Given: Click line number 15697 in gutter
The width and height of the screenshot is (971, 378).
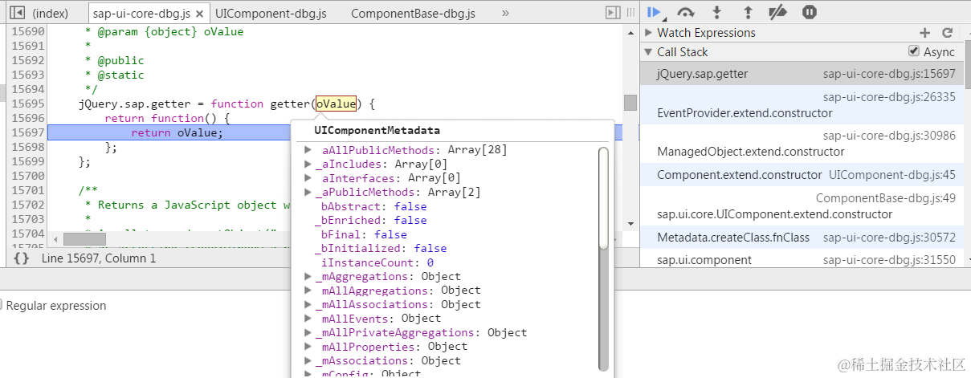Looking at the screenshot, I should pyautogui.click(x=28, y=132).
